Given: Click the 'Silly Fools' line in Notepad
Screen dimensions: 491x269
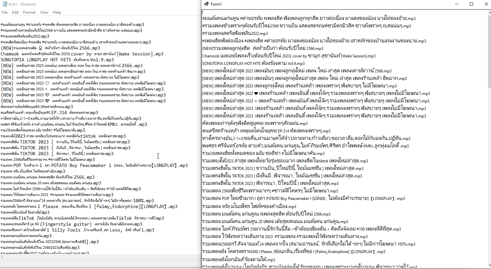Looking at the screenshot, I should click(x=77, y=230).
